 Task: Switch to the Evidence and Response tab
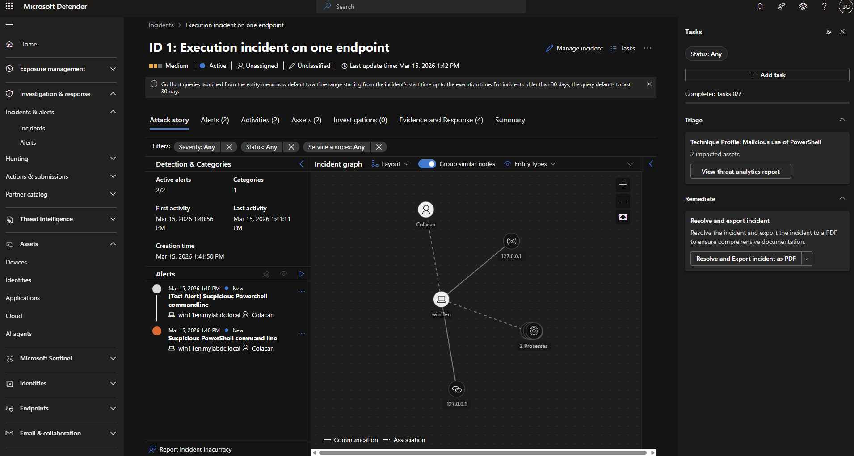coord(441,120)
